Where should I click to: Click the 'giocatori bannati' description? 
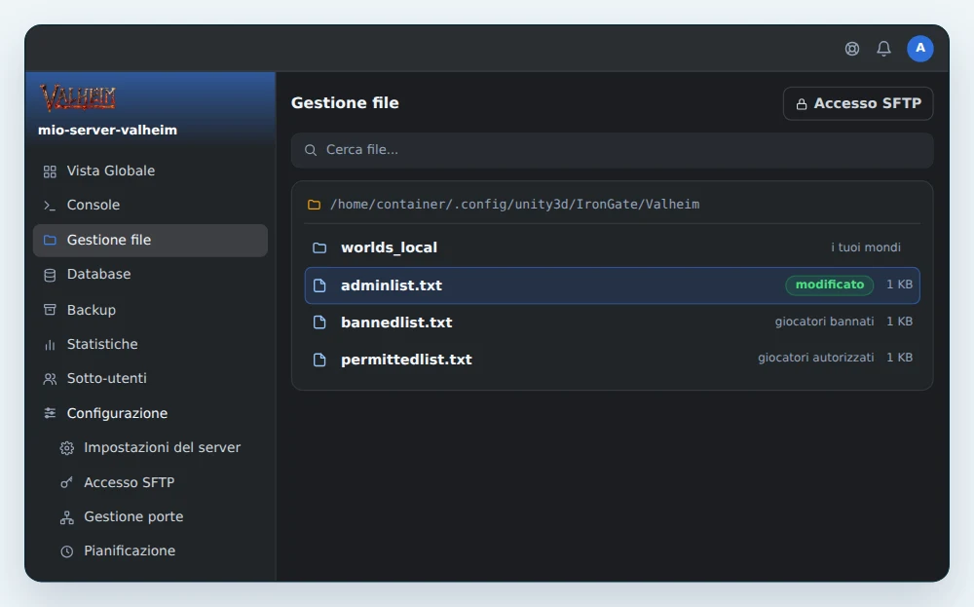824,322
